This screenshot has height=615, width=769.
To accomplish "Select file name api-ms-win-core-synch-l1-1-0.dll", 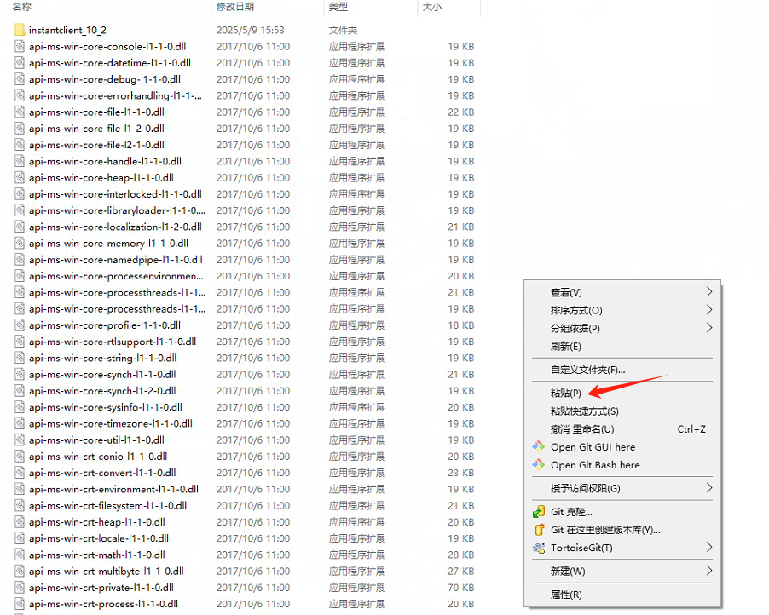I will pos(102,375).
